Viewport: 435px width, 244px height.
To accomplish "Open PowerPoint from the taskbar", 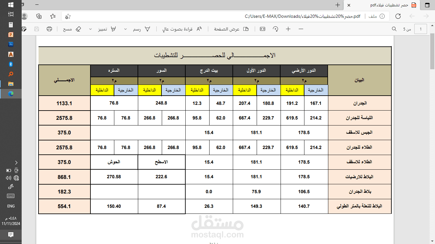I will [x=11, y=35].
